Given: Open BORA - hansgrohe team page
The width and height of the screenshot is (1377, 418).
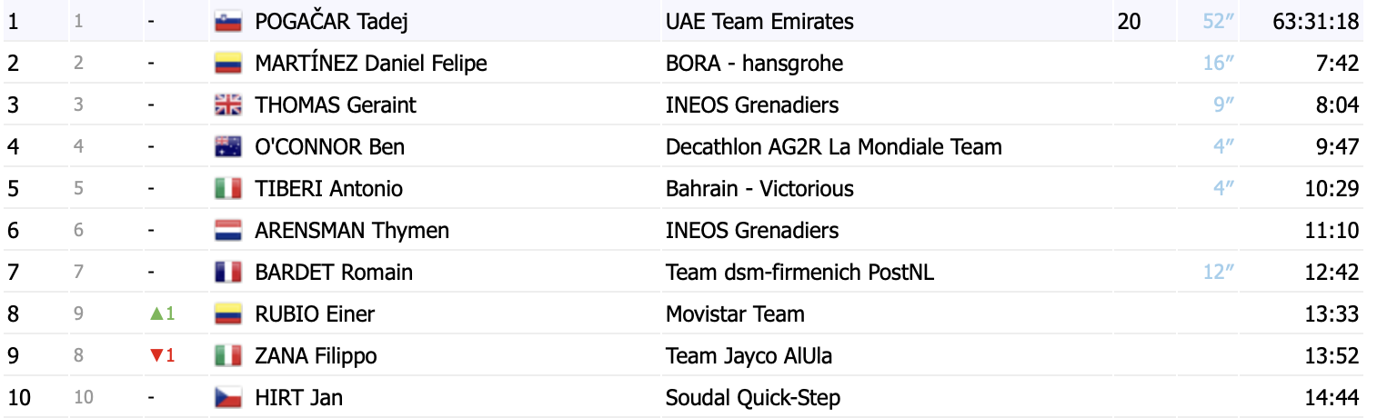Looking at the screenshot, I should pos(754,64).
